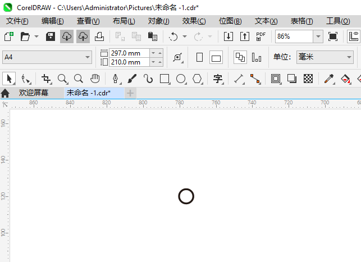Click the Import icon
Viewport: 361px width, 262px height.
tap(229, 36)
